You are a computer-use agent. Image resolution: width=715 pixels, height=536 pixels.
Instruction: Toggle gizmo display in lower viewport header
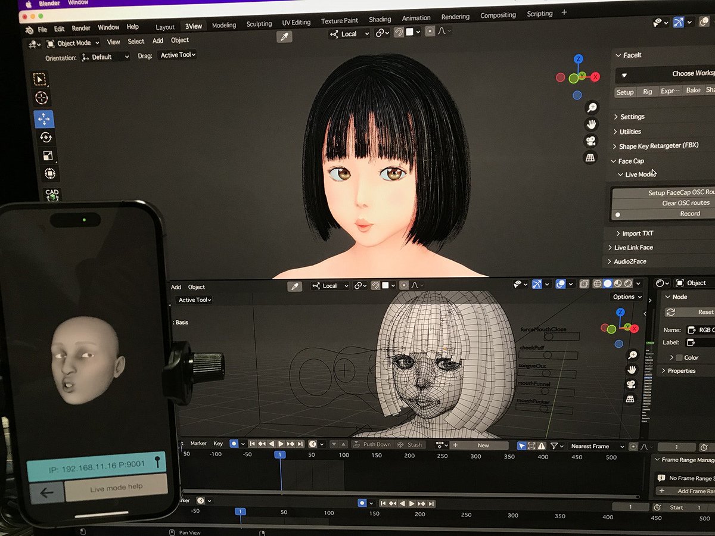[537, 284]
